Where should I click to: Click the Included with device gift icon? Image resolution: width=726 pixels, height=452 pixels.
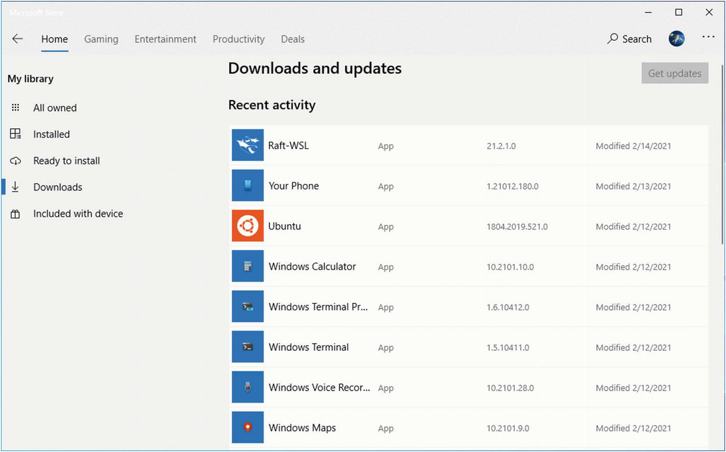coord(15,214)
